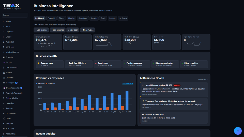Open the Owed to you card

(x=166, y=42)
